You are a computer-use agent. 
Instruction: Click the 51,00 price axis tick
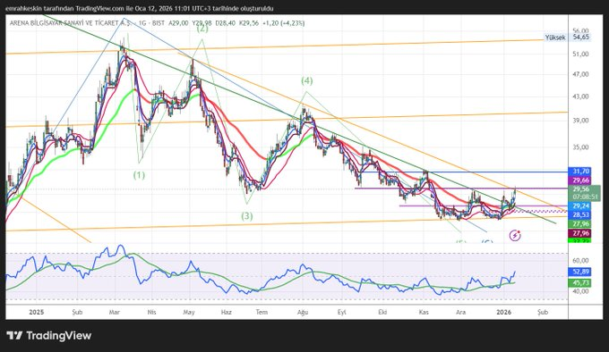point(580,54)
